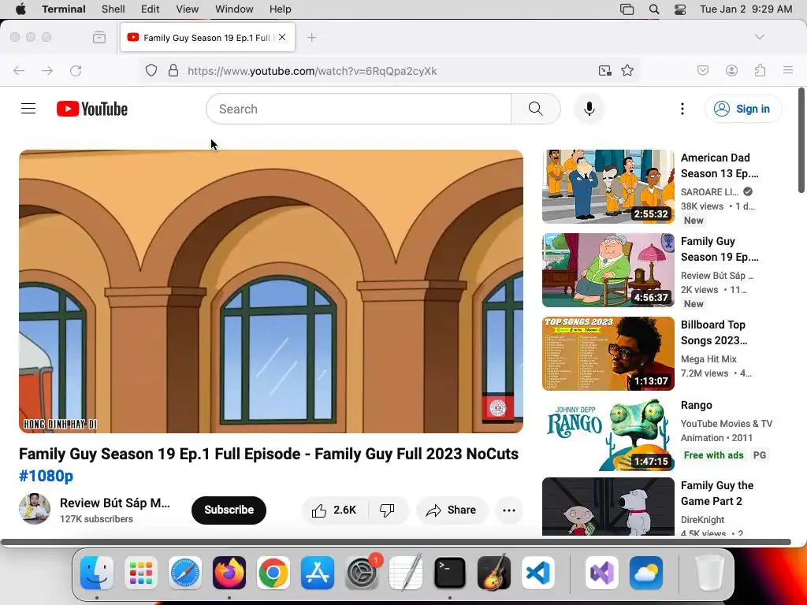Click in the YouTube Search field
807x605 pixels.
[x=359, y=109]
